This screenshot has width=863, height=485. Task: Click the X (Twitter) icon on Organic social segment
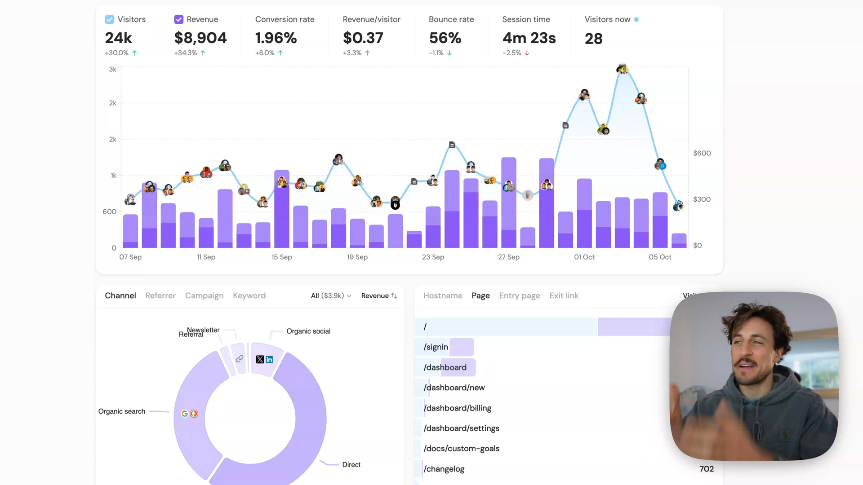coord(260,359)
